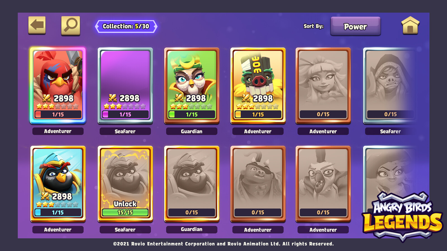Select the Collection 5/30 counter badge
447x251 pixels.
pos(126,26)
